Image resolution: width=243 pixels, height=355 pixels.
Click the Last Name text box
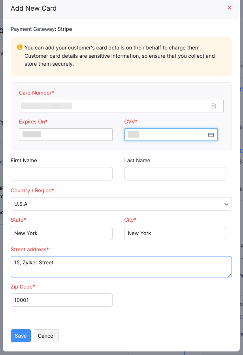pos(175,174)
